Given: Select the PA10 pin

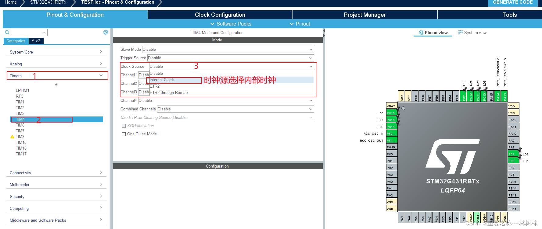Looking at the screenshot, I should pyautogui.click(x=514, y=134).
